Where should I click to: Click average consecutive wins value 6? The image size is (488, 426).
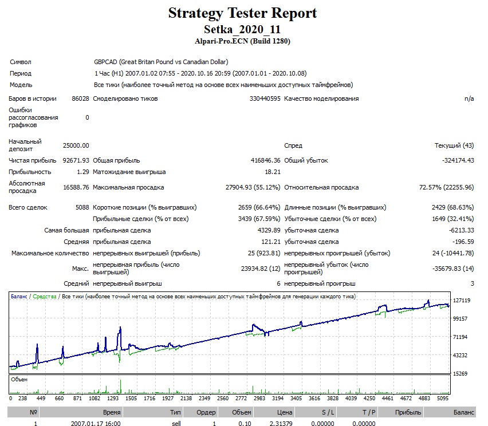click(278, 283)
